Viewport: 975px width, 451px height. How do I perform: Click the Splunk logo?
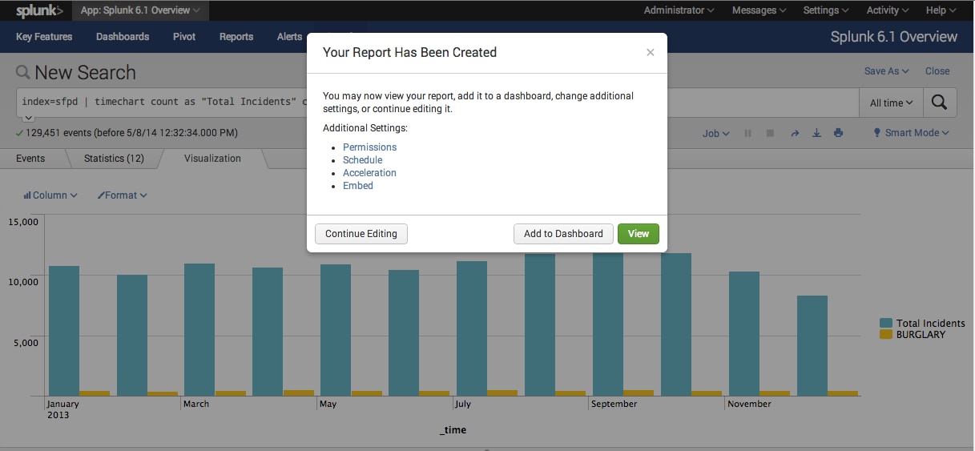(39, 10)
